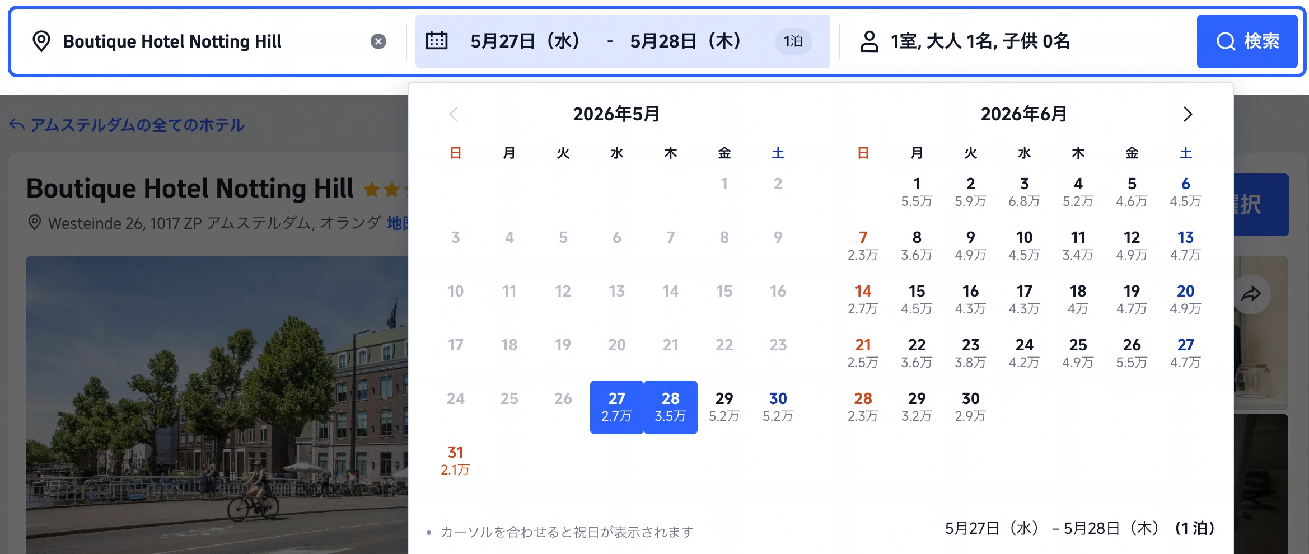The width and height of the screenshot is (1309, 554).
Task: Click the hotel canal photo
Action: 217,405
